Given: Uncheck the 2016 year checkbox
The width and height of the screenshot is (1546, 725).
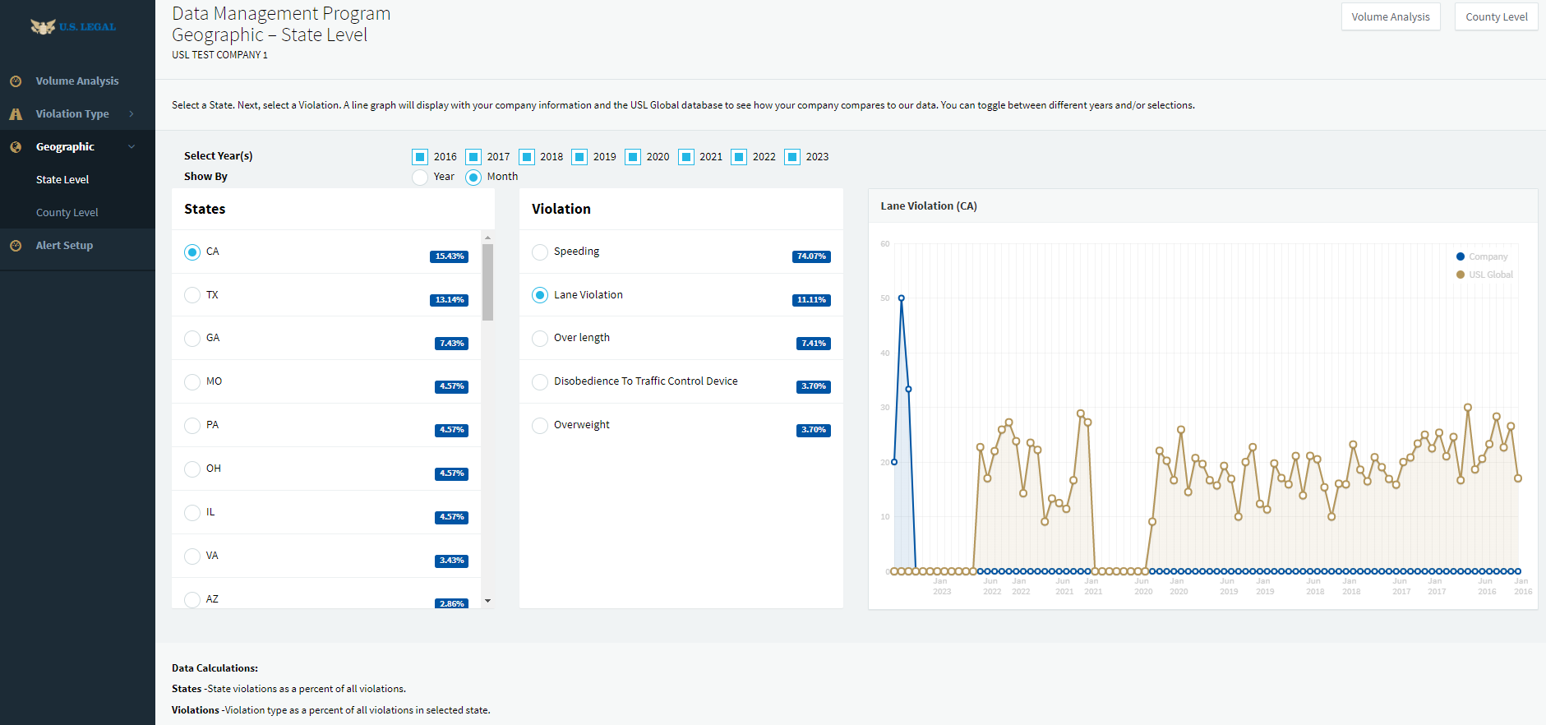Looking at the screenshot, I should [x=420, y=157].
